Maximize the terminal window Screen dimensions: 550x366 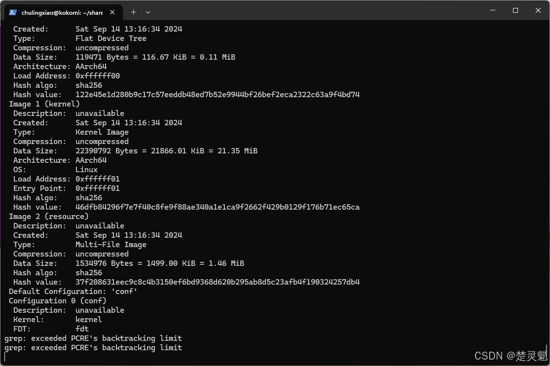[x=515, y=10]
